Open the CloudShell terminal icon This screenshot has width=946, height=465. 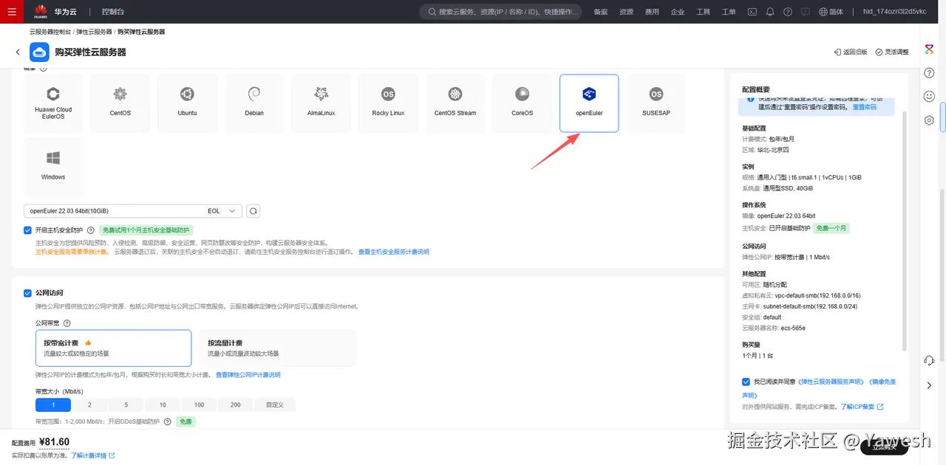(x=752, y=12)
